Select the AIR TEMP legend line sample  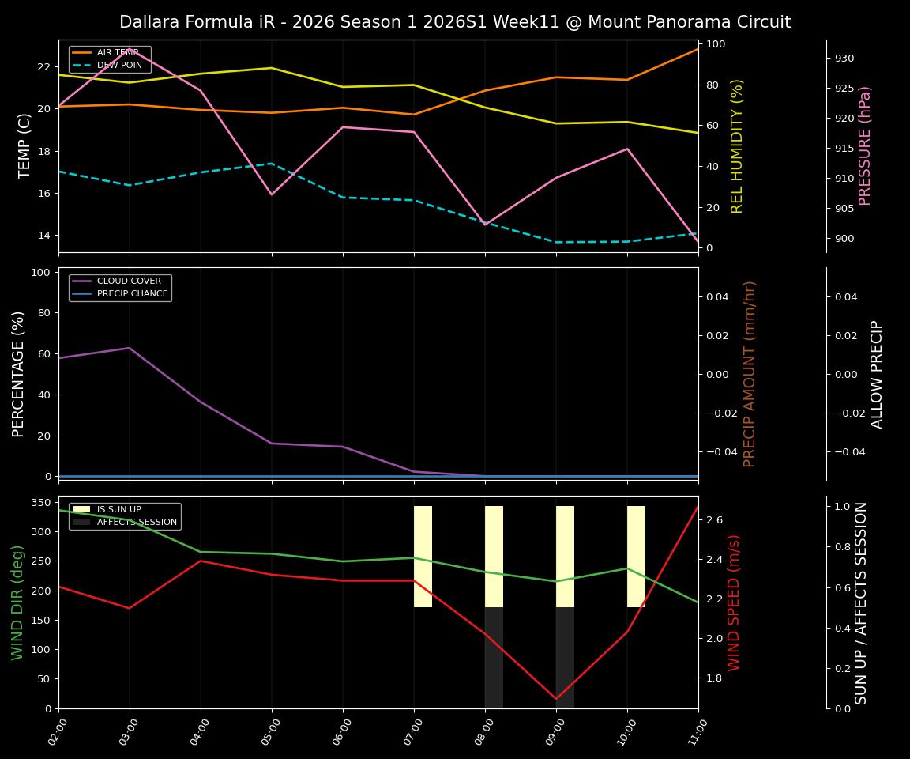coord(82,54)
